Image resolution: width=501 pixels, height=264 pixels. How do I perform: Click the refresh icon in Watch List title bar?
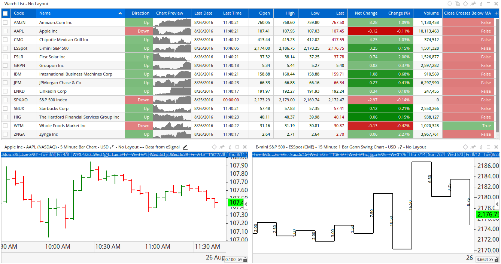point(450,4)
